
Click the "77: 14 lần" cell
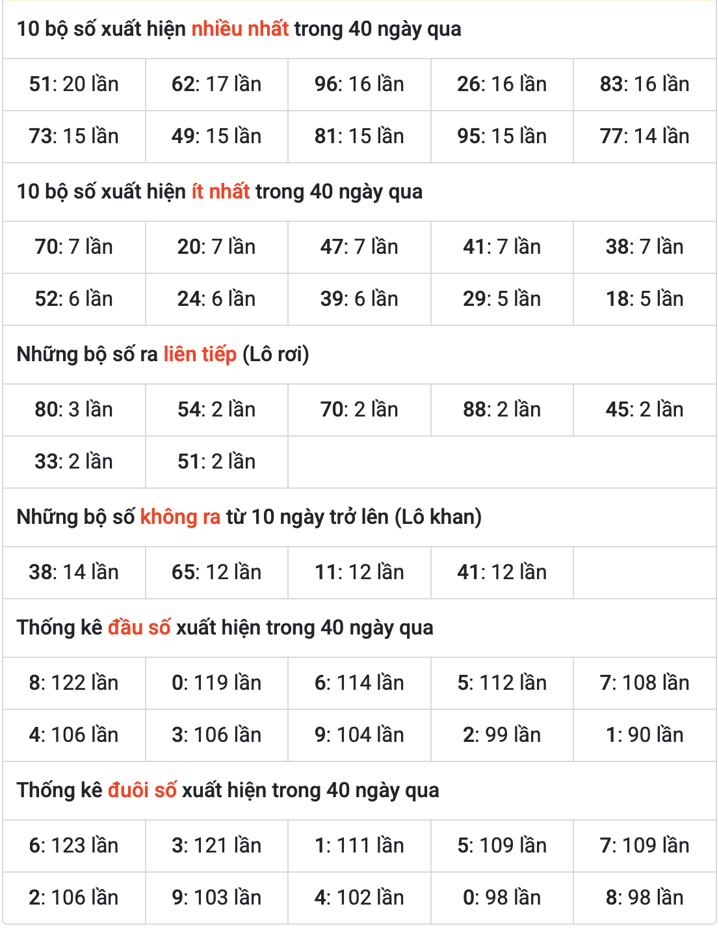point(644,137)
